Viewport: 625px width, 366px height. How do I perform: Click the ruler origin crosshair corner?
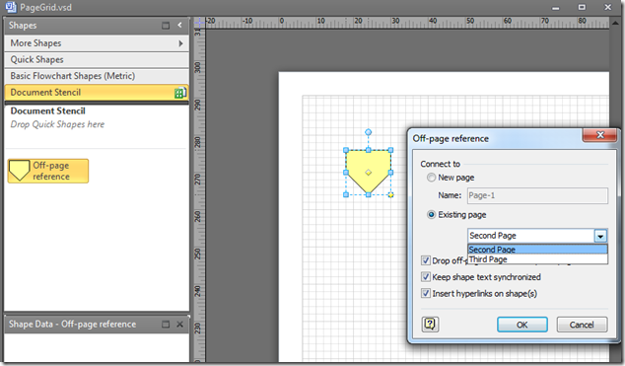(x=199, y=23)
